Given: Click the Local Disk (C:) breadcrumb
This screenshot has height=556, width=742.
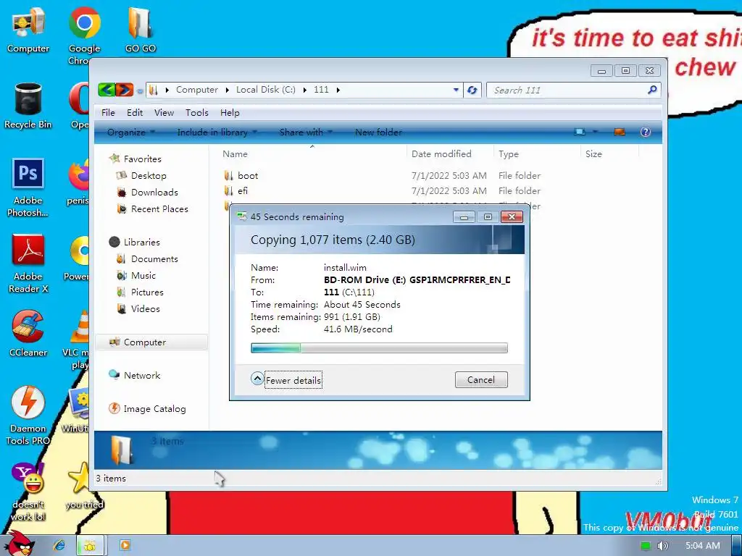Looking at the screenshot, I should [x=265, y=90].
